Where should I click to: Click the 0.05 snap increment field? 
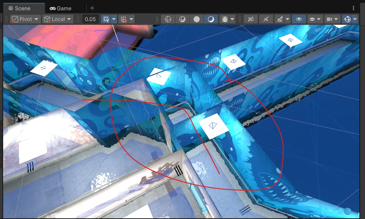[x=90, y=19]
